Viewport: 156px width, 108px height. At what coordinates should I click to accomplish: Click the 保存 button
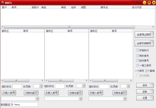(145, 85)
